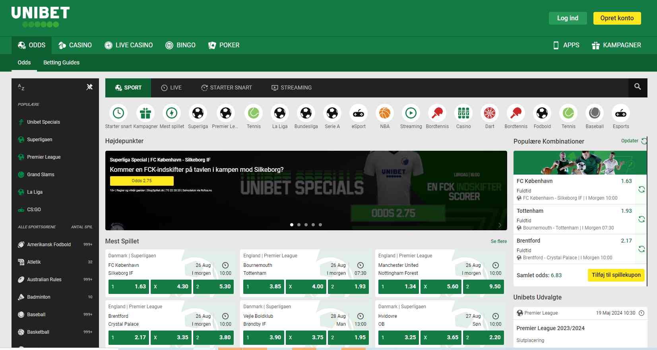Open KAMPAGNER in the top menu

[616, 45]
